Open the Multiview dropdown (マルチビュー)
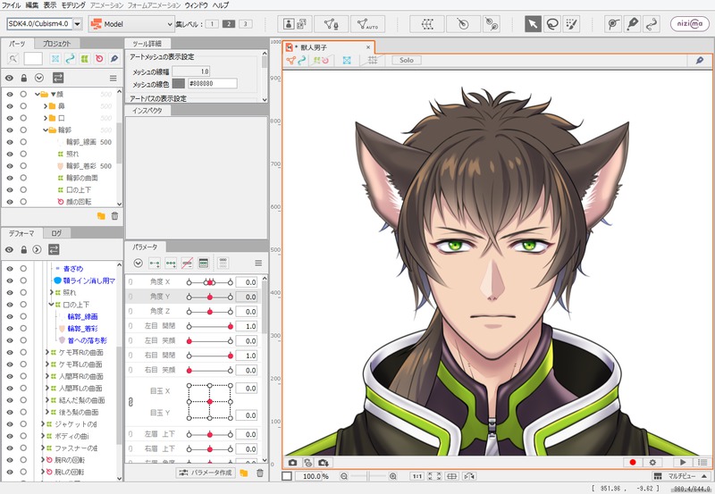Image resolution: width=715 pixels, height=494 pixels. (682, 476)
